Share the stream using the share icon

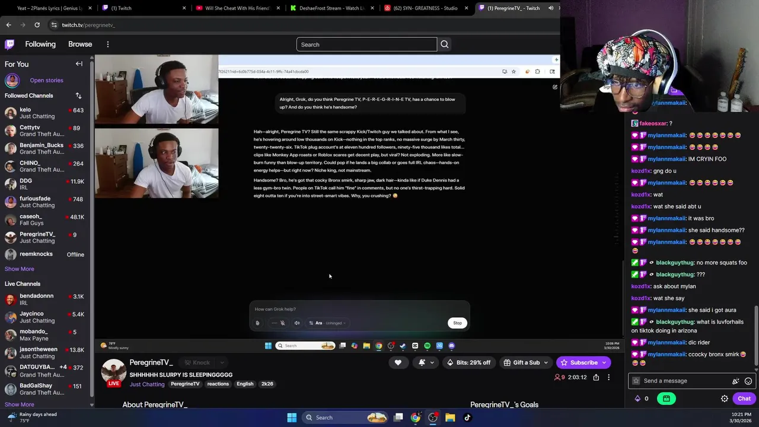point(596,377)
